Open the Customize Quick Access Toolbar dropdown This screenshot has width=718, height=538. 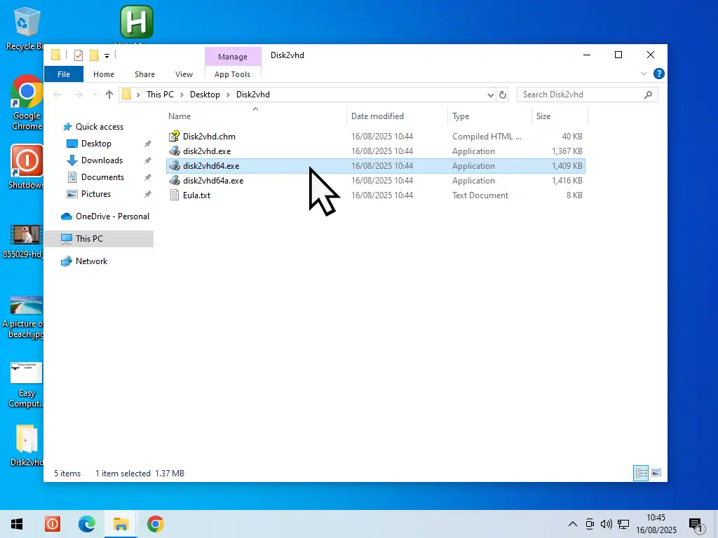click(107, 55)
